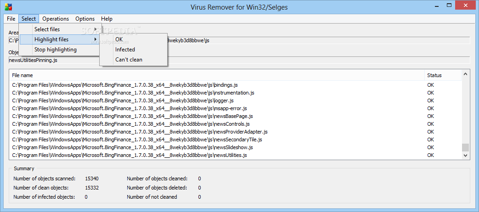Expand the Select files submenu
The height and width of the screenshot is (212, 479).
[x=60, y=29]
